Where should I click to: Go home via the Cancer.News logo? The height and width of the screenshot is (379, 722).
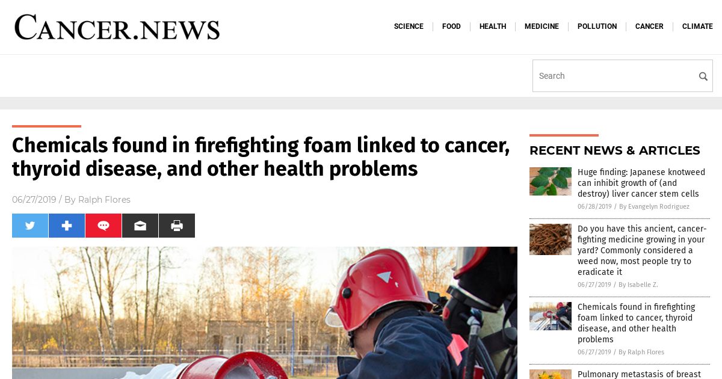point(117,27)
